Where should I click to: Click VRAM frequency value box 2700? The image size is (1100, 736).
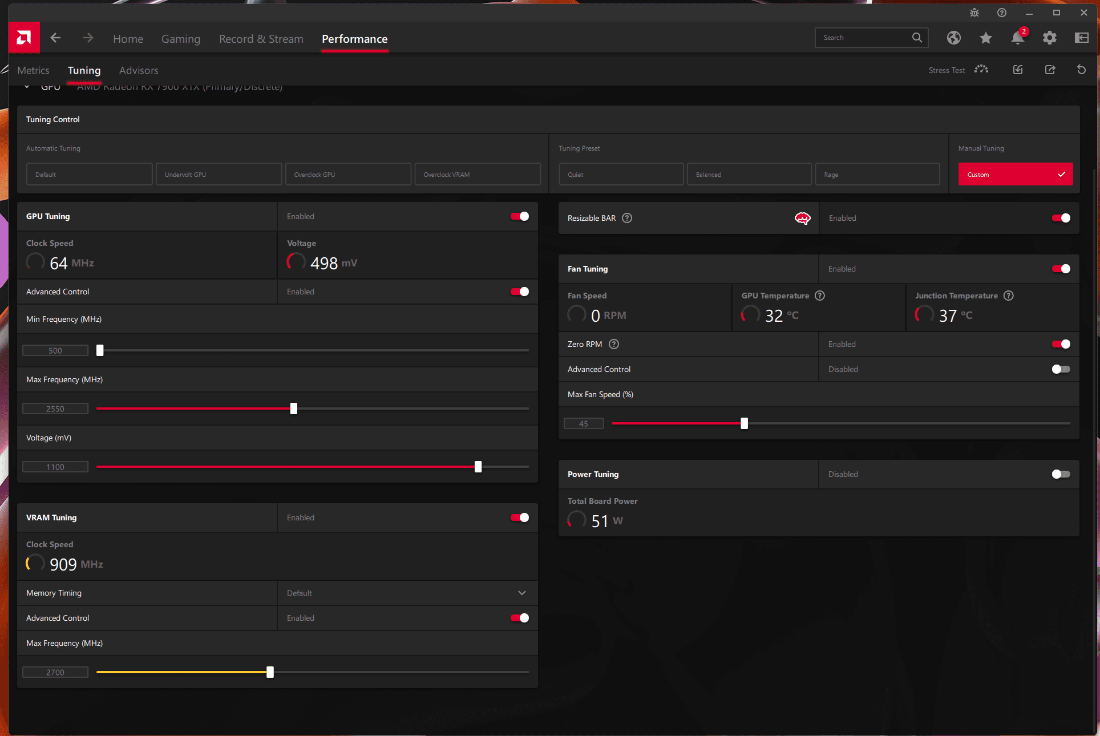tap(55, 672)
